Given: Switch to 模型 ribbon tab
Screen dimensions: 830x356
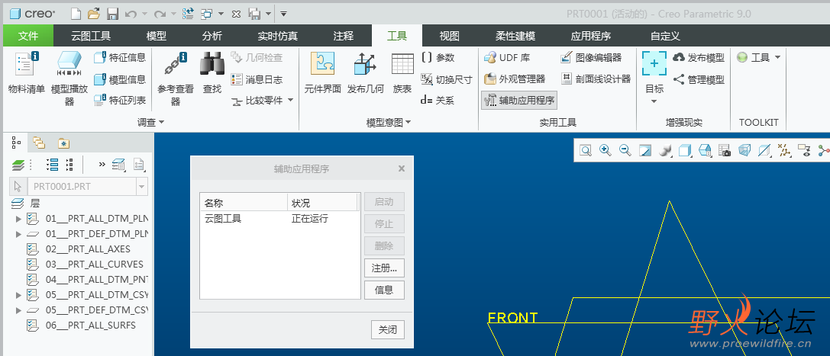Looking at the screenshot, I should click(157, 36).
